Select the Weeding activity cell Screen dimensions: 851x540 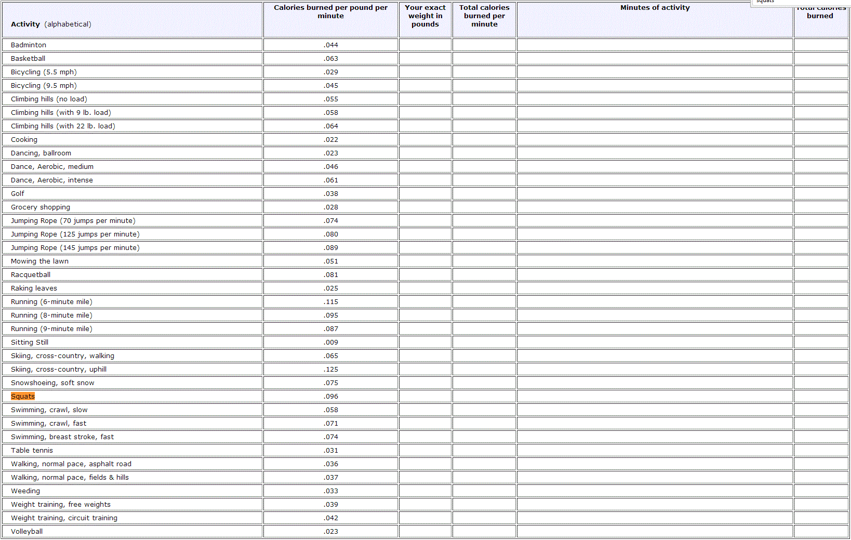132,491
